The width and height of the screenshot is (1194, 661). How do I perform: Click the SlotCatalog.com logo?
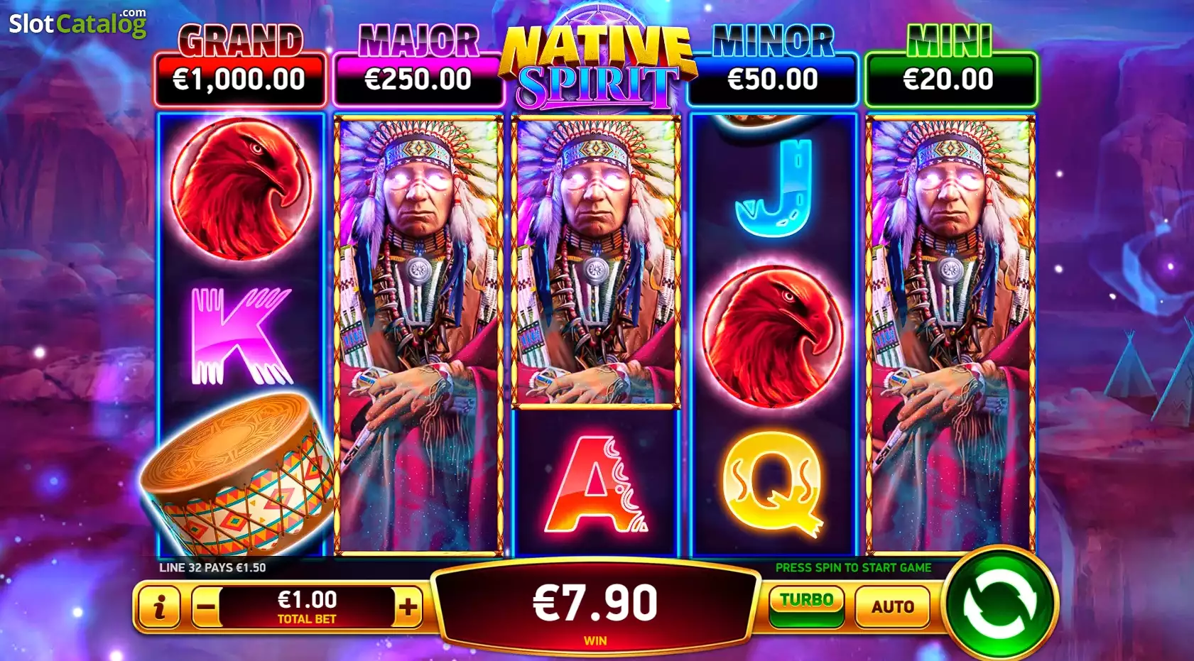78,23
